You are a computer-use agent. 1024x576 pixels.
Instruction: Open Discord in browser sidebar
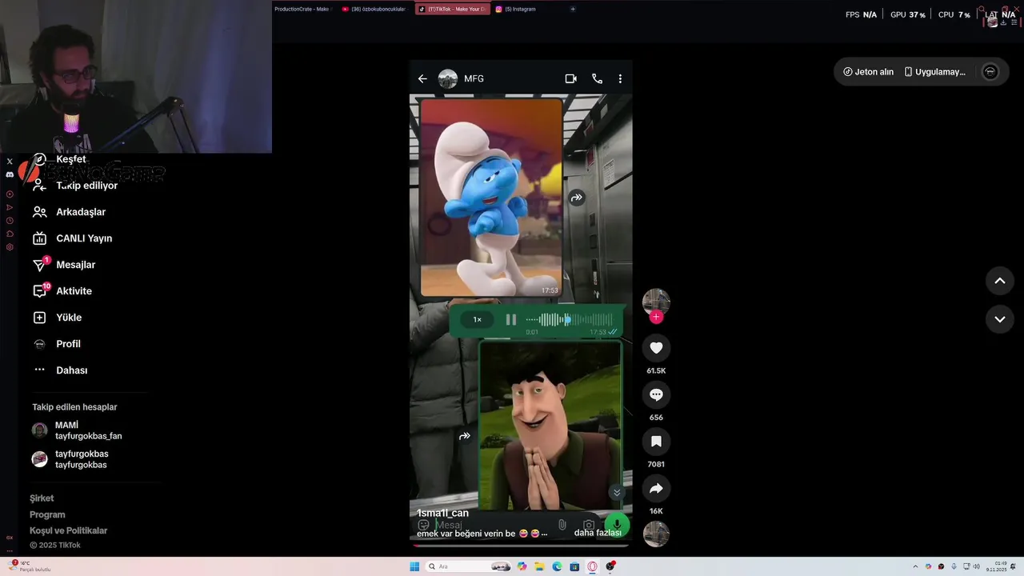tap(10, 174)
